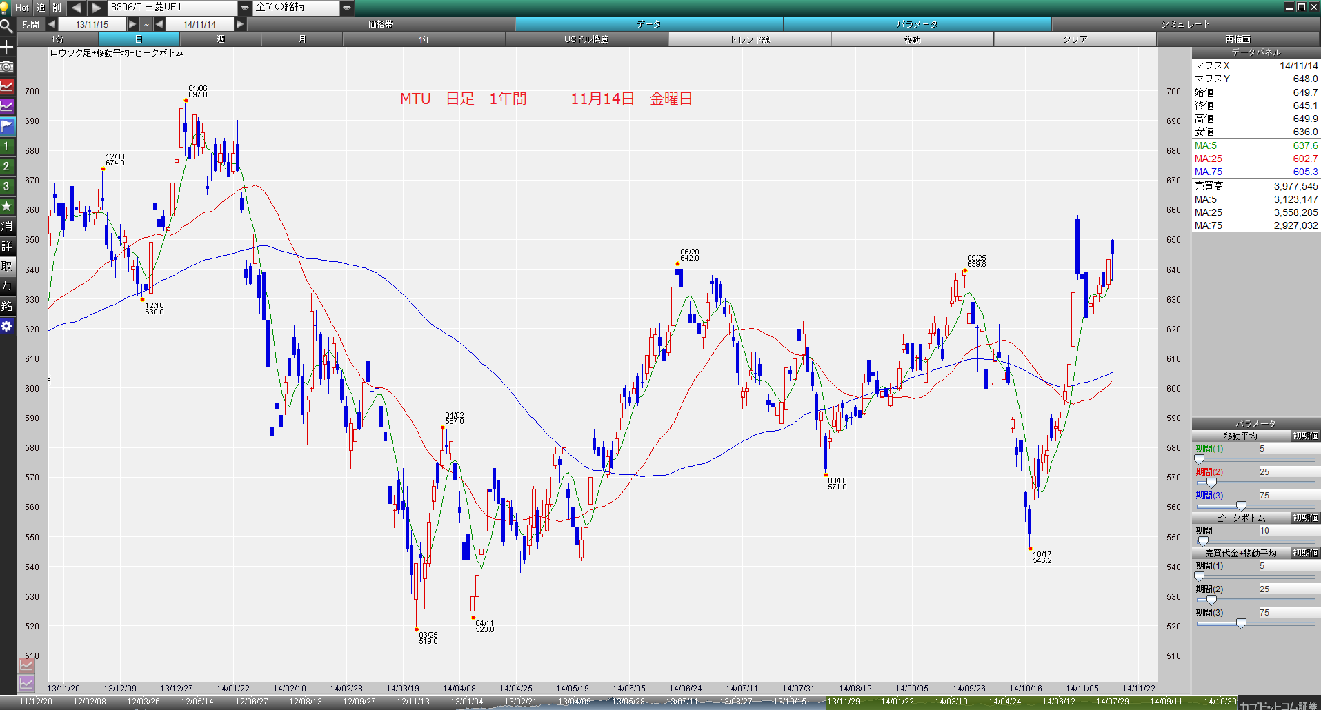Click the 期間 period label button

click(x=31, y=24)
